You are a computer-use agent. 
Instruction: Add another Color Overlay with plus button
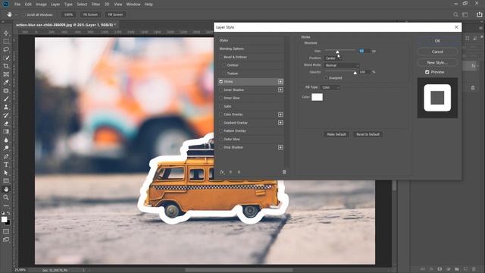point(280,115)
